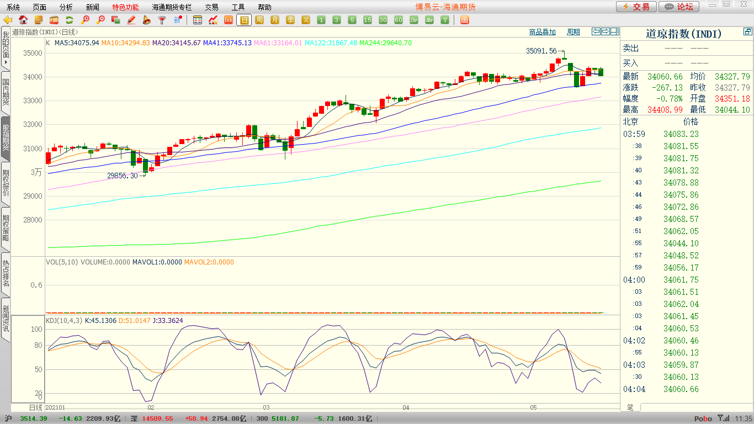Open the 特色功能 menu

[x=125, y=7]
